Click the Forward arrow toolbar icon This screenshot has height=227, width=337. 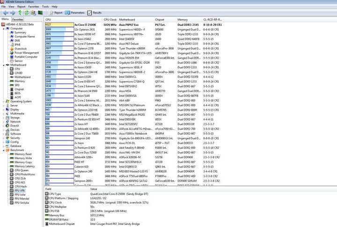[x=13, y=13]
